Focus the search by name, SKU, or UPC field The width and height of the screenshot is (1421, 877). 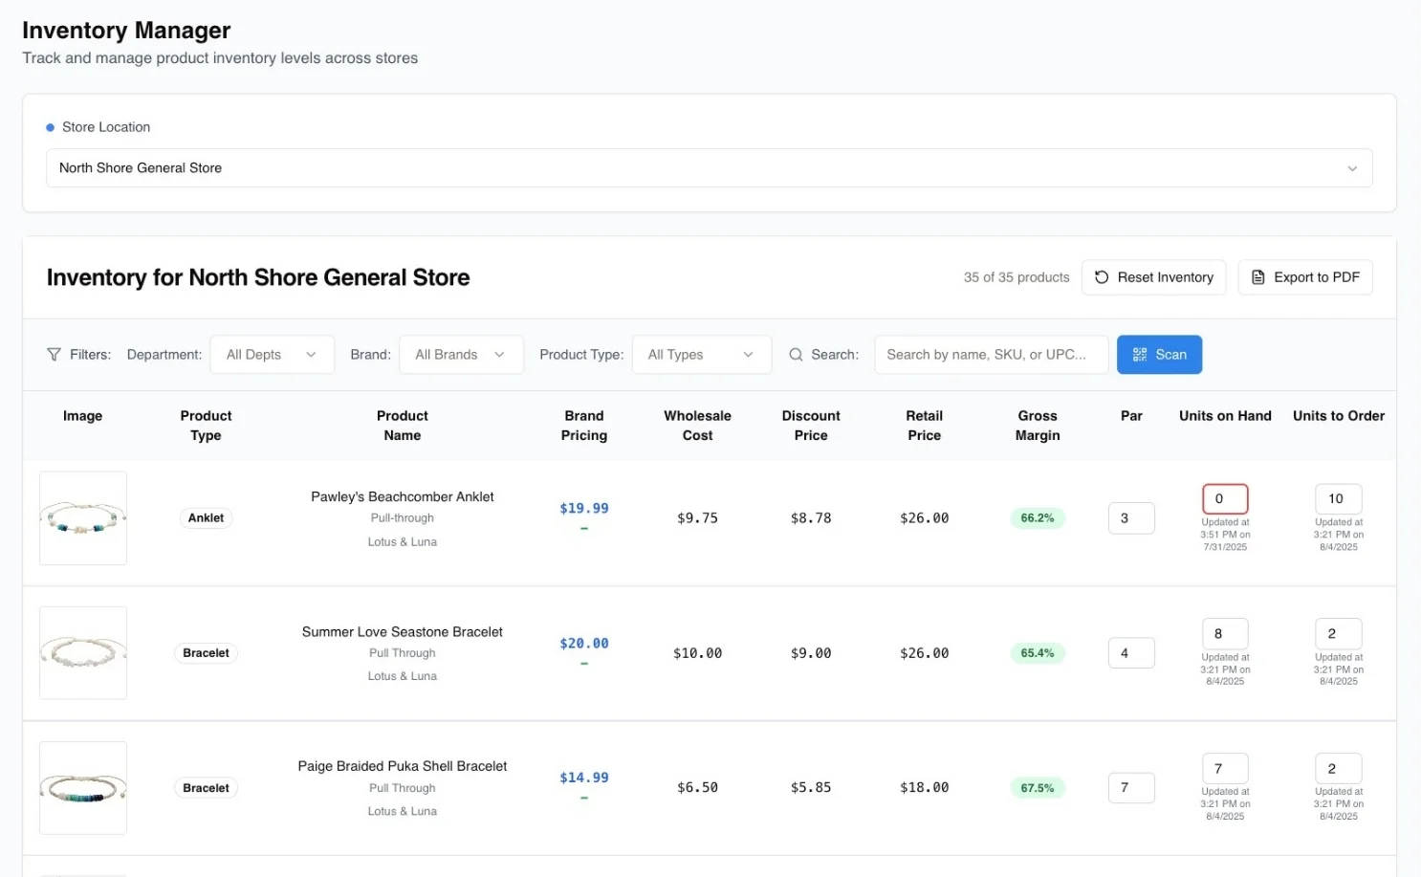tap(992, 355)
